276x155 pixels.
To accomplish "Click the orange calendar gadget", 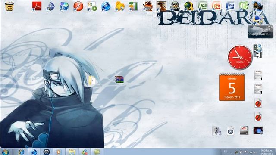I will (x=232, y=87).
